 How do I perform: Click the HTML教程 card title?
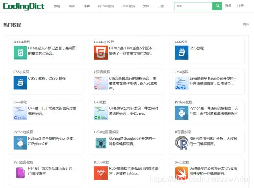tap(22, 42)
